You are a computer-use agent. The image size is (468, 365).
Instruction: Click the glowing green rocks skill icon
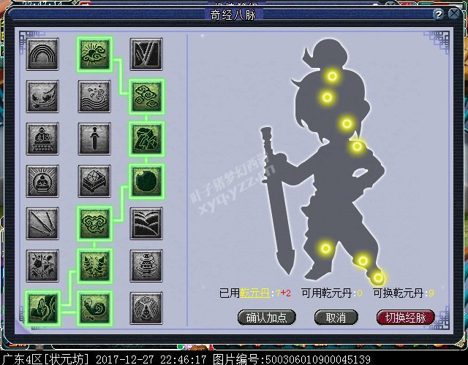click(x=146, y=139)
